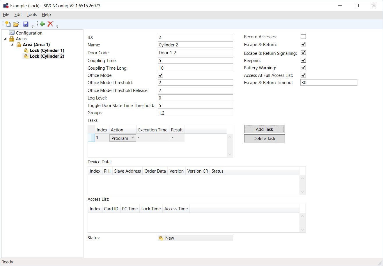This screenshot has width=383, height=266.
Task: Click the red X Delete icon
Action: (50, 24)
